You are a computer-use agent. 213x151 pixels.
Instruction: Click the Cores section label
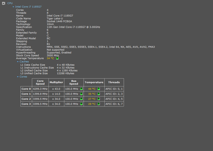pyautogui.click(x=23, y=77)
